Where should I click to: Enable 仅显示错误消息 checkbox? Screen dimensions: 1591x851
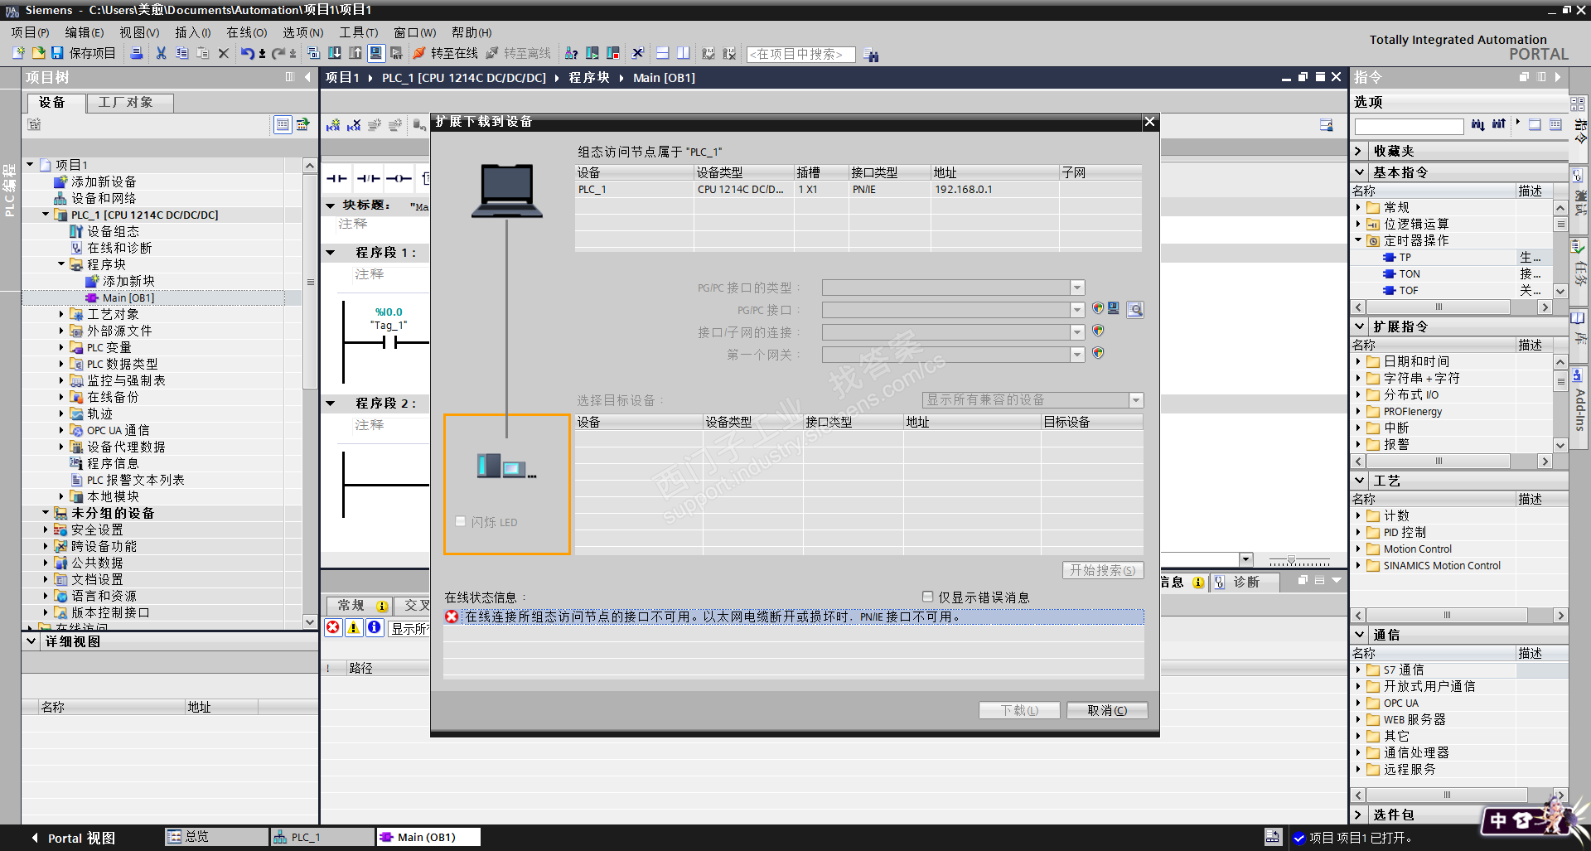click(928, 597)
